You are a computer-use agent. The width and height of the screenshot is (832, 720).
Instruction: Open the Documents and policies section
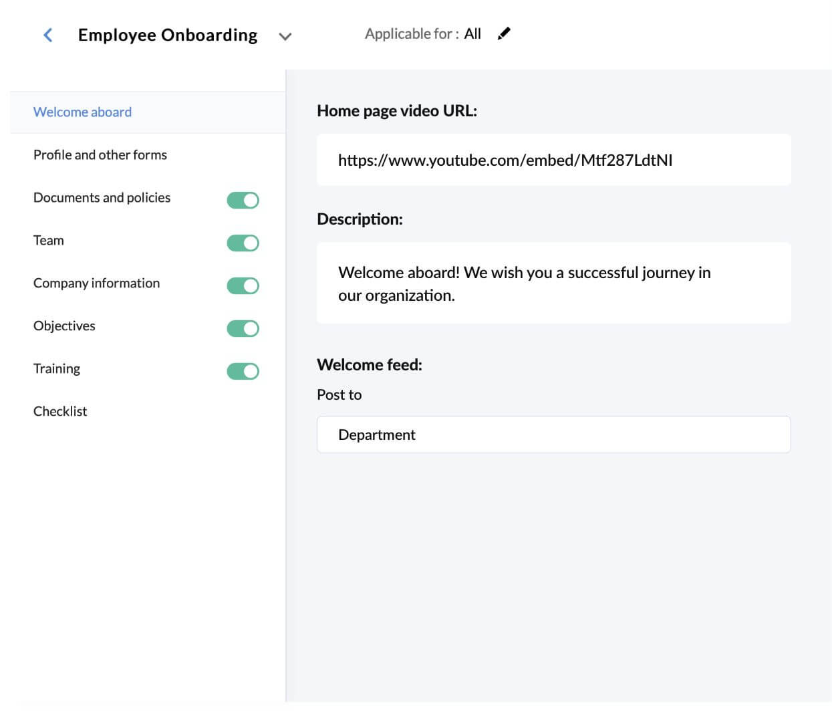(102, 197)
